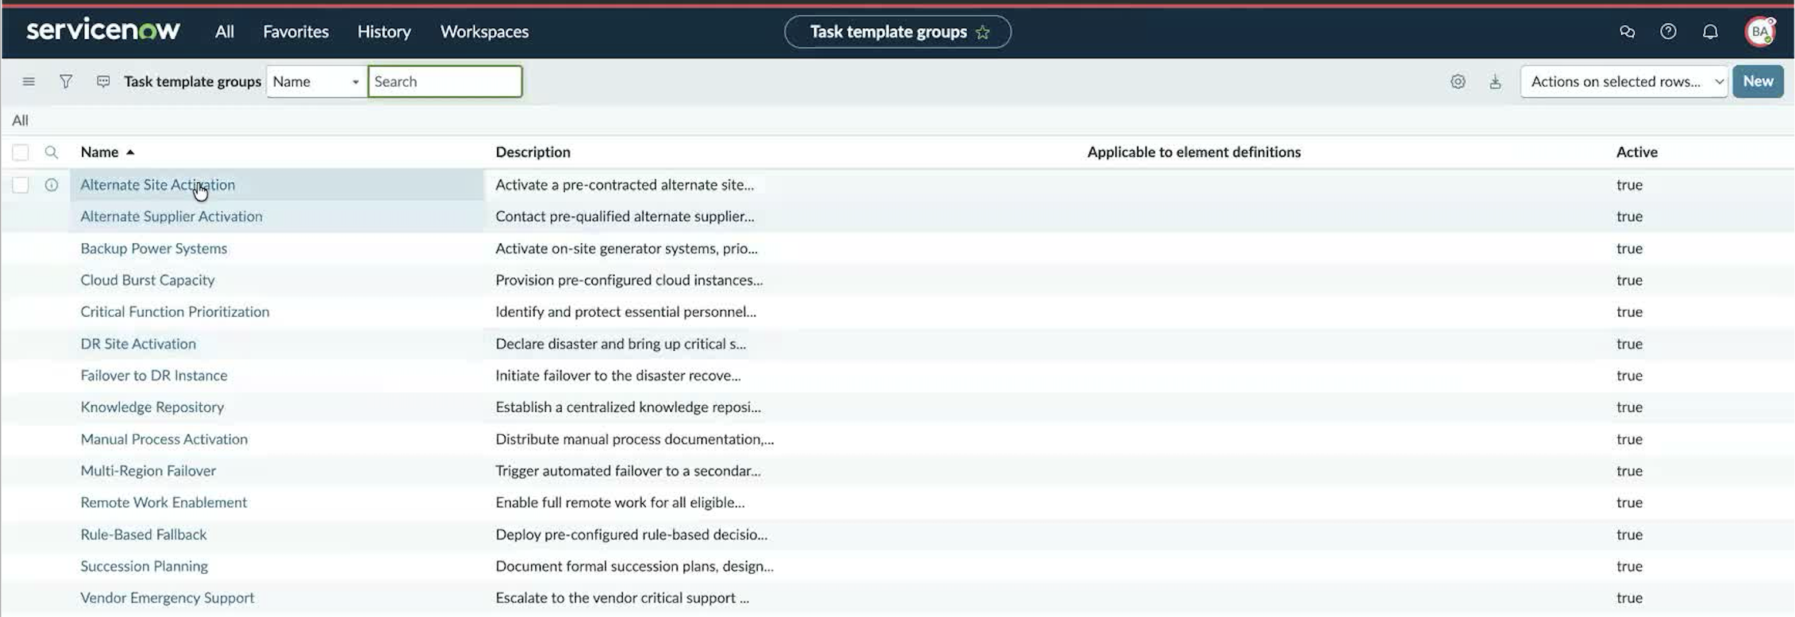This screenshot has height=617, width=1795.
Task: Check the Alternate Site Activation row checkbox
Action: (x=20, y=185)
